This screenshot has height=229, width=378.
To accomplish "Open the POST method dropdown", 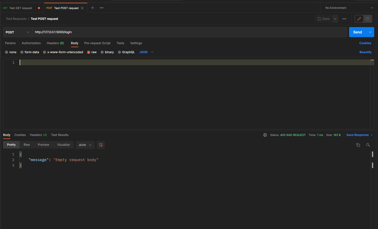I will (18, 32).
